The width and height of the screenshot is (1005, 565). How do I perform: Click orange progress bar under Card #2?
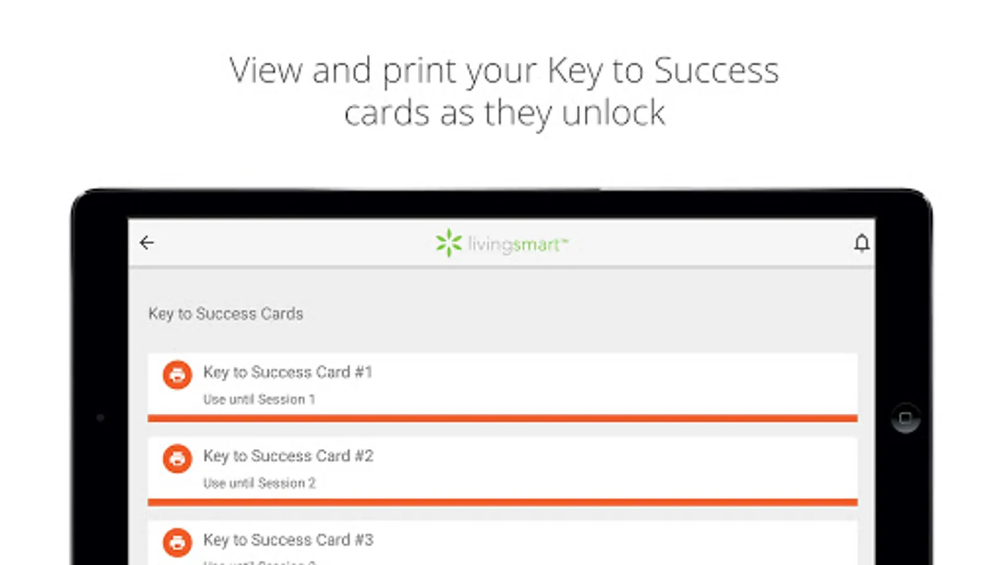[503, 502]
